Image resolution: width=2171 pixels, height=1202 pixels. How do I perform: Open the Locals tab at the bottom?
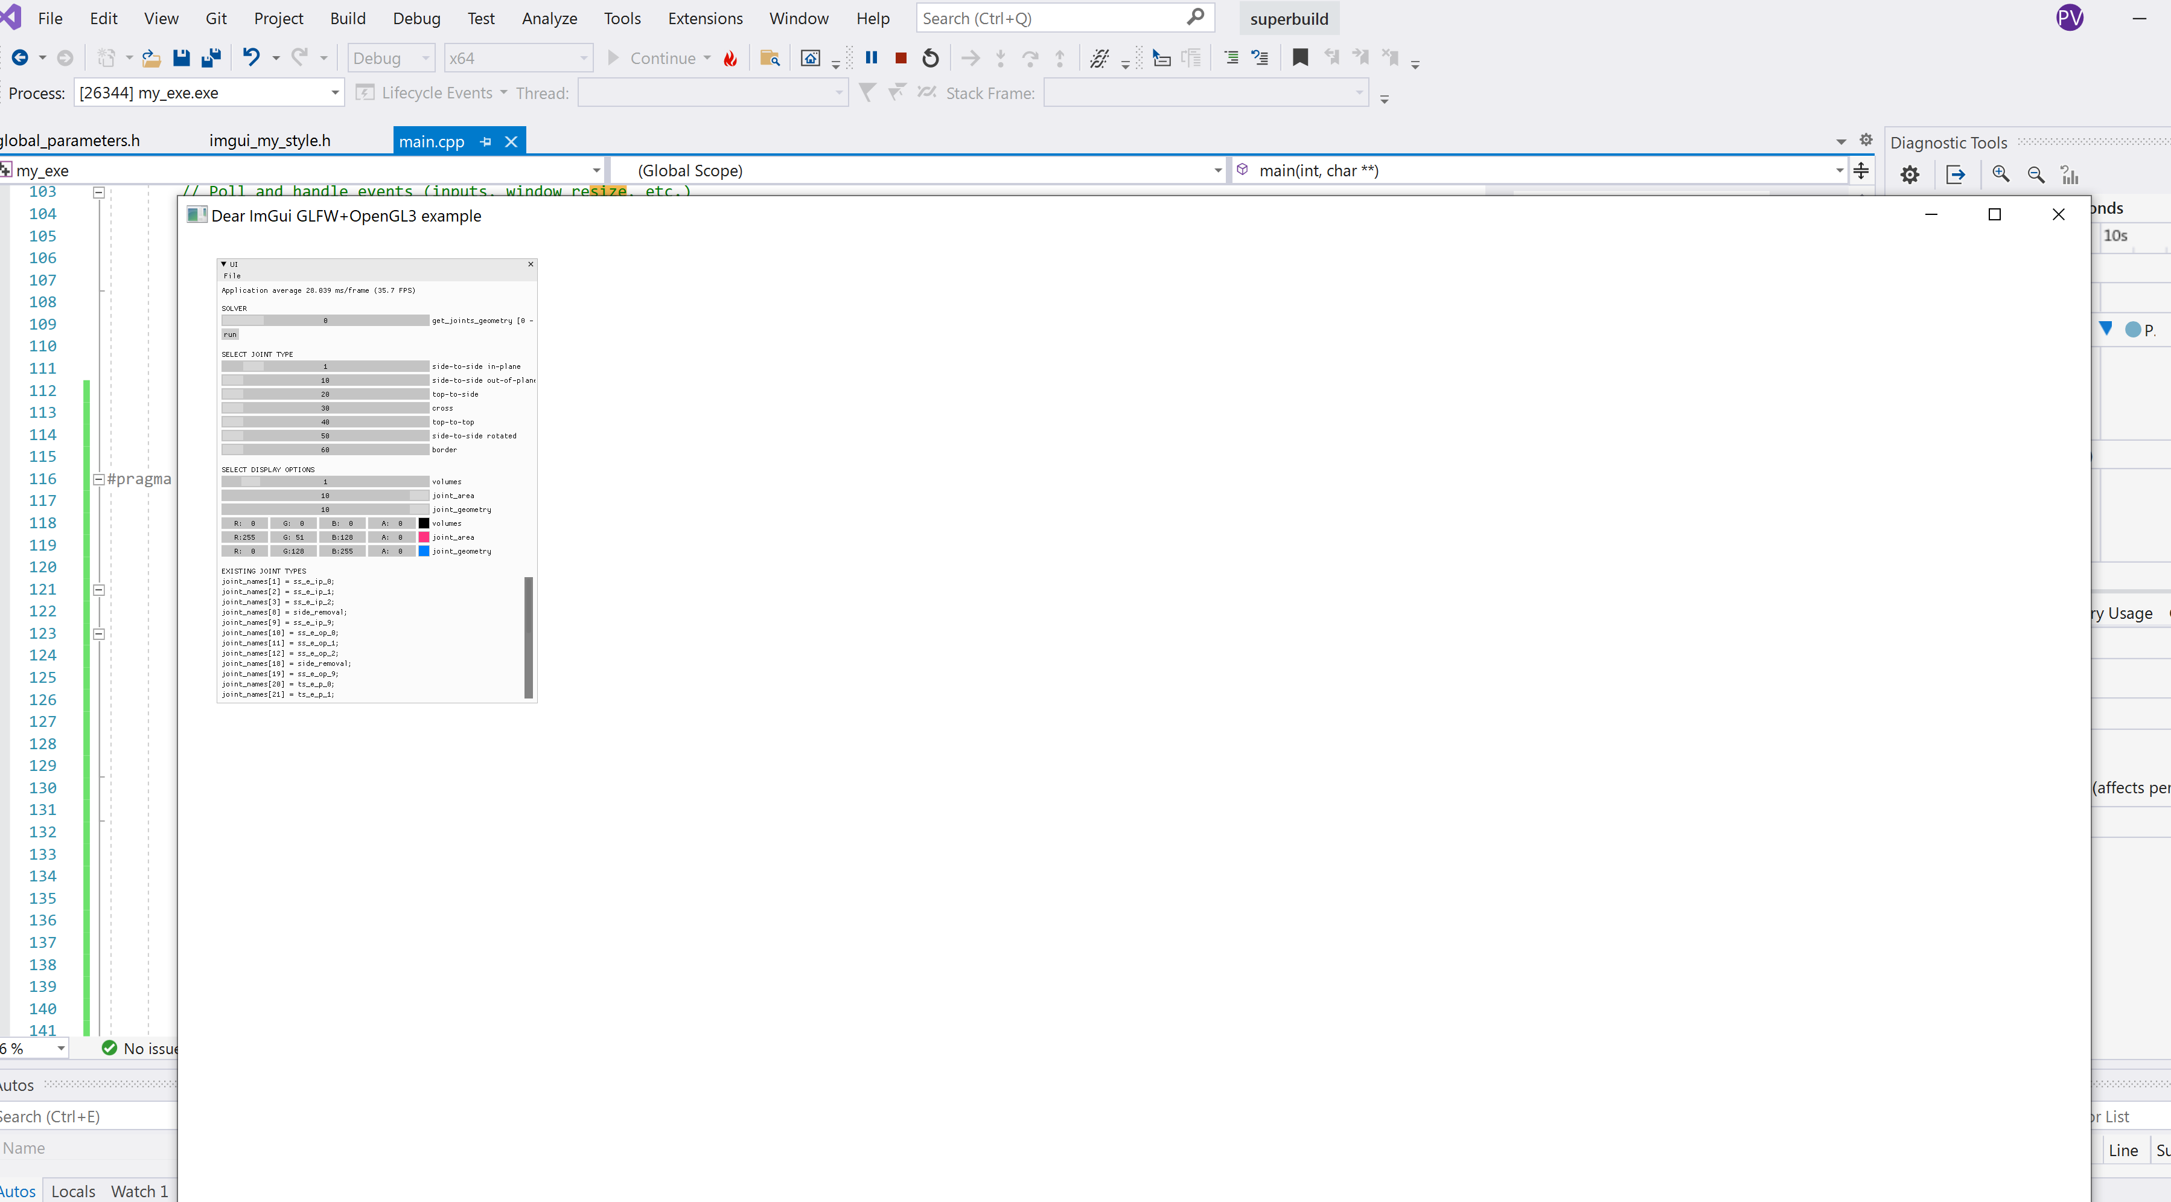(x=73, y=1190)
